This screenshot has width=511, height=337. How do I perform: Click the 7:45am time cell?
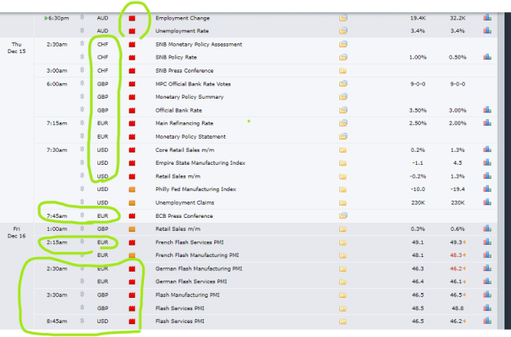57,216
